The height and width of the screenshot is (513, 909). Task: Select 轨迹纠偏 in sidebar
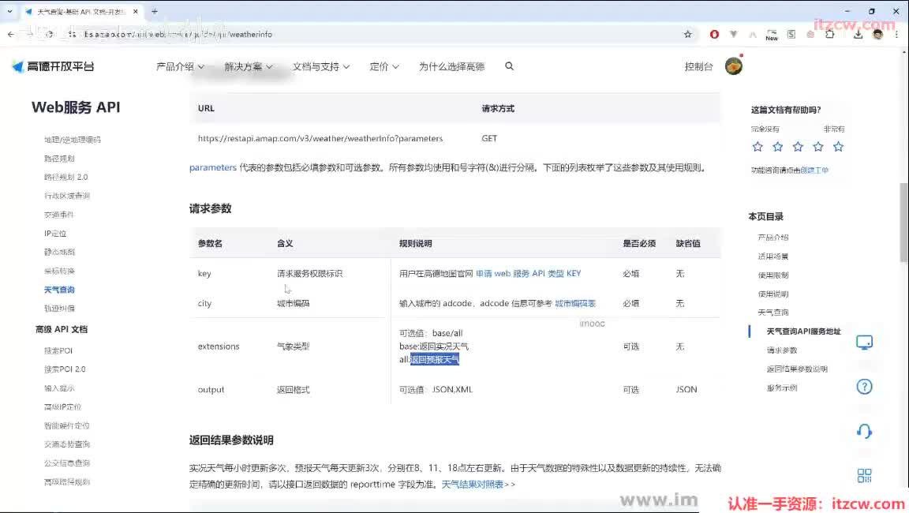(x=59, y=309)
